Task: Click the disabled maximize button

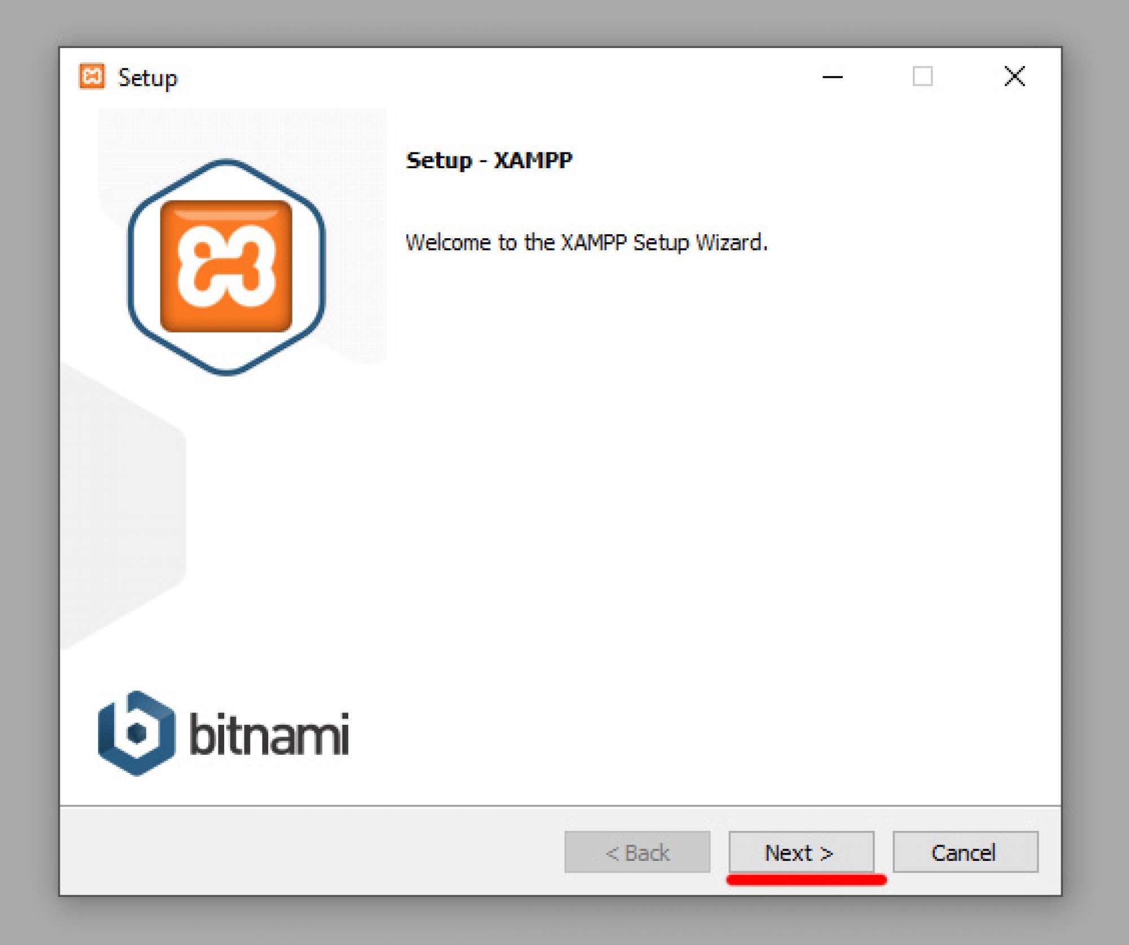Action: point(922,76)
